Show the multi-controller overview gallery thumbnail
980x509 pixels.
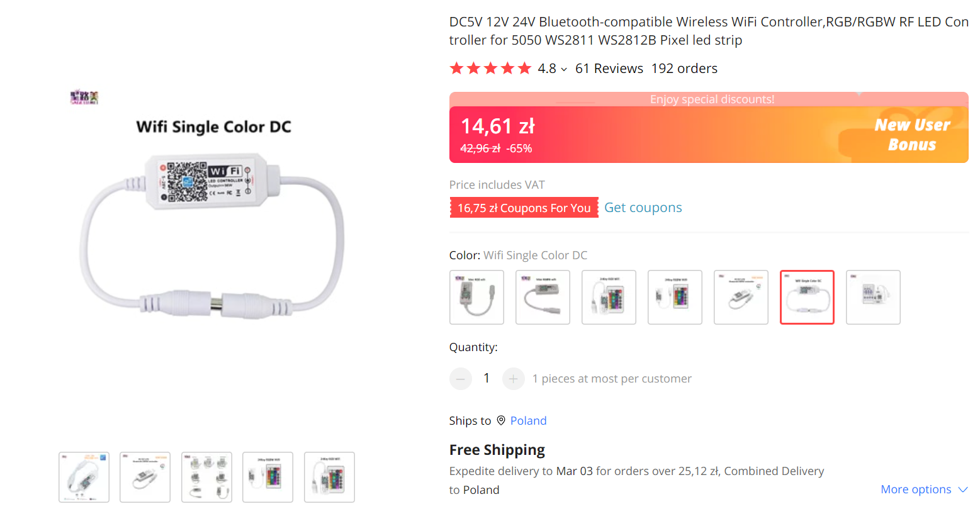tap(206, 477)
